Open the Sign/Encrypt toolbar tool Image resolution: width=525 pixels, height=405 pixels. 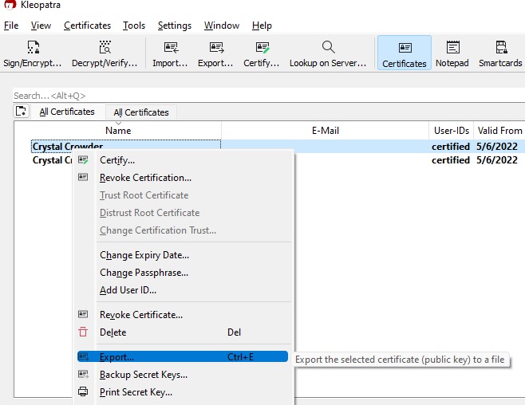click(33, 53)
